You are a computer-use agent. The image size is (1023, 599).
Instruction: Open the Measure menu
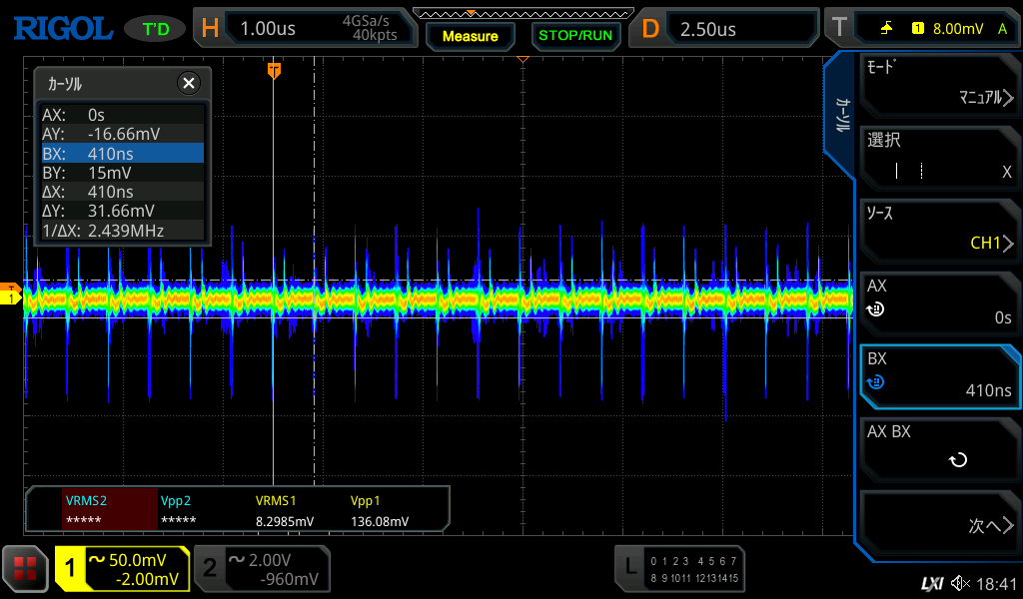pyautogui.click(x=470, y=36)
